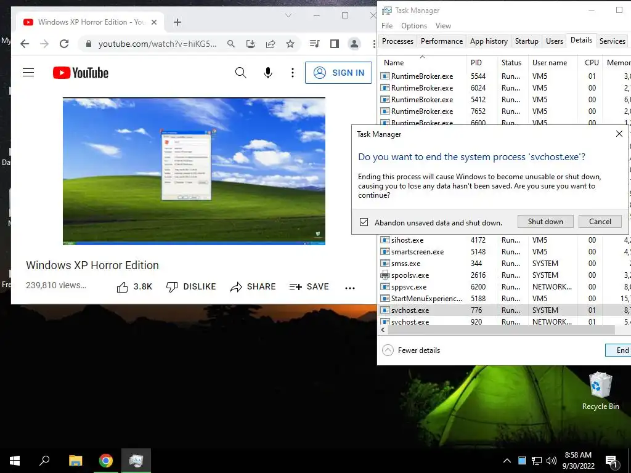Open taskbar search magnifier

[x=44, y=461]
